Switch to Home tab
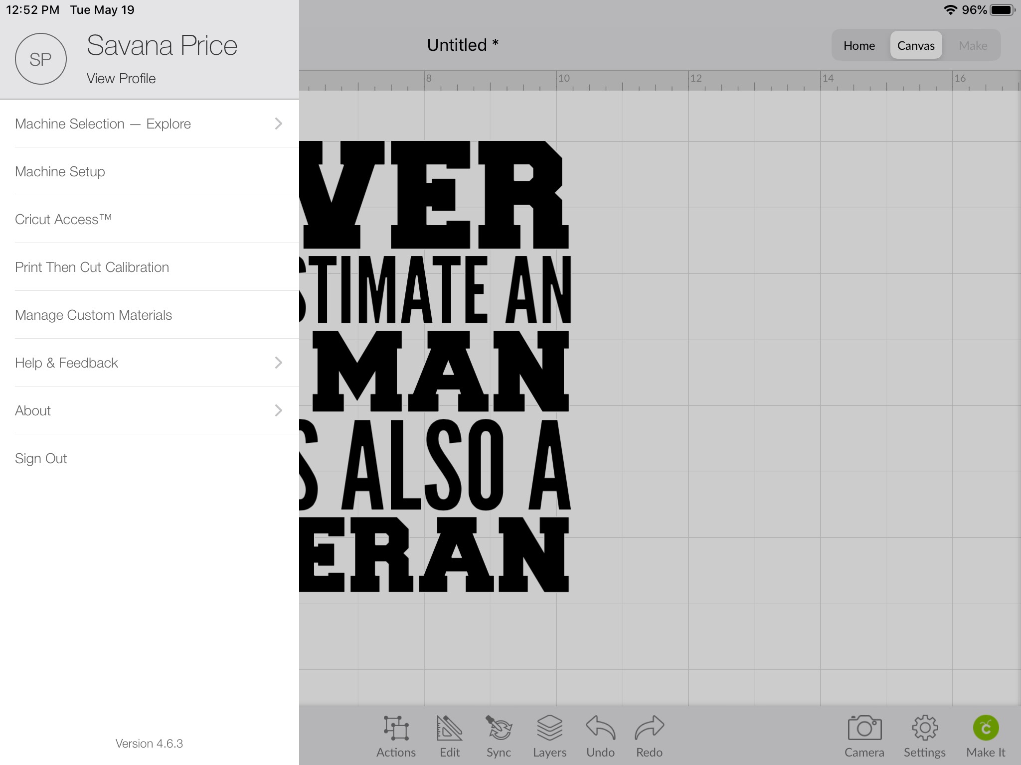 (x=859, y=45)
